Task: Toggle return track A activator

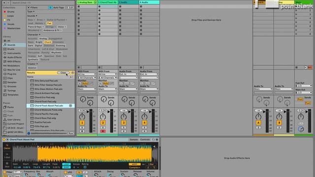Action: tap(258, 123)
